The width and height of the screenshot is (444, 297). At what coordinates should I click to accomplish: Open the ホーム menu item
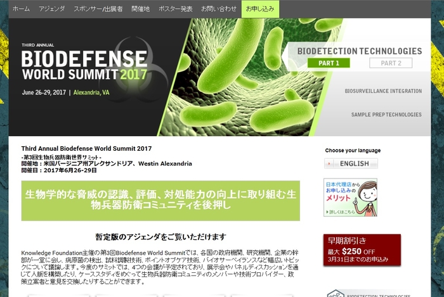coord(21,9)
